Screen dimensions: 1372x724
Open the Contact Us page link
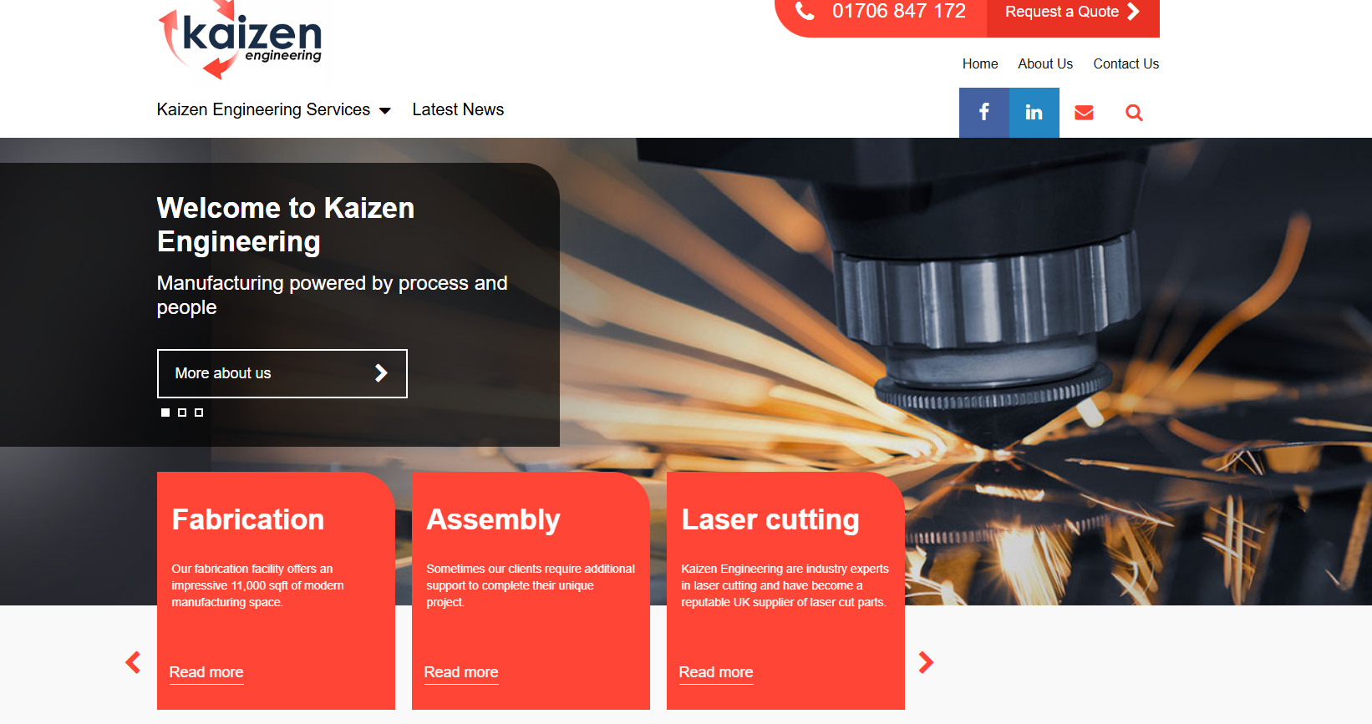click(1126, 64)
